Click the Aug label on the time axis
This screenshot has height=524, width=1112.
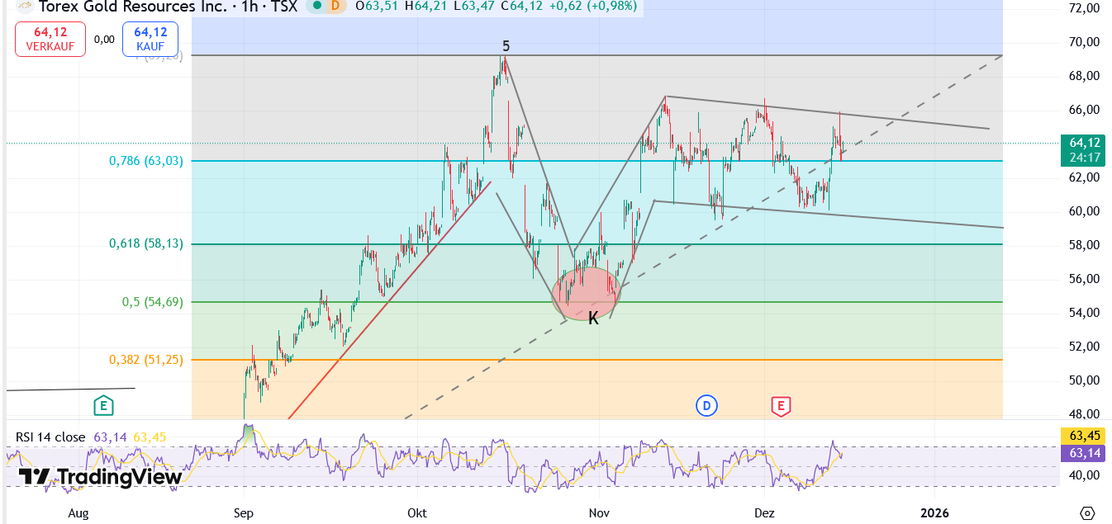78,513
